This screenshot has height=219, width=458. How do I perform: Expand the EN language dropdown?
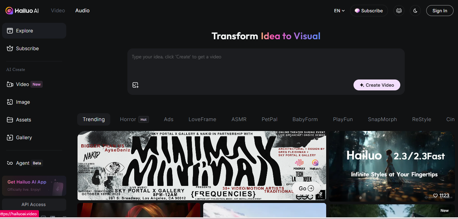coord(339,11)
